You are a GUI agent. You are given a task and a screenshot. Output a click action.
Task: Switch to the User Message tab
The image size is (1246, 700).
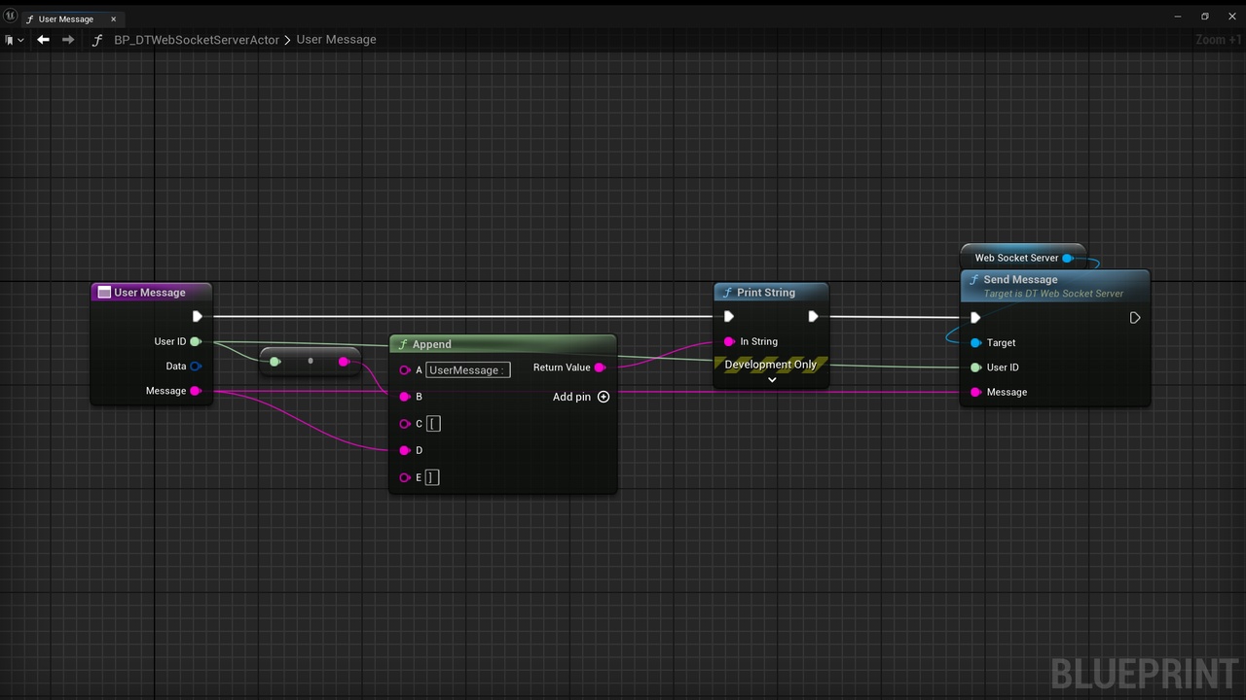(x=64, y=19)
